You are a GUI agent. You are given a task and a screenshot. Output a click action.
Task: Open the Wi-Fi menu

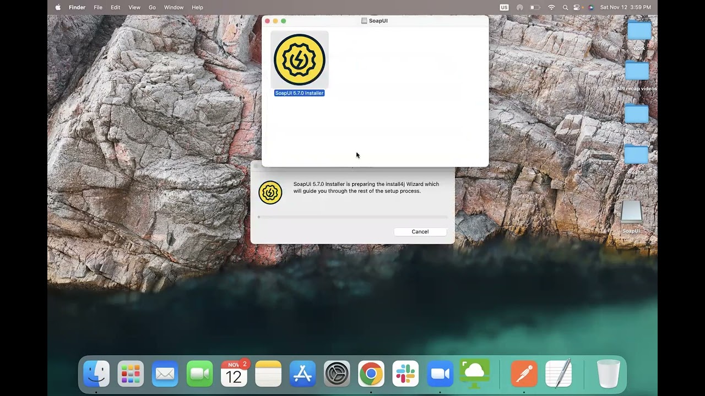coord(551,7)
